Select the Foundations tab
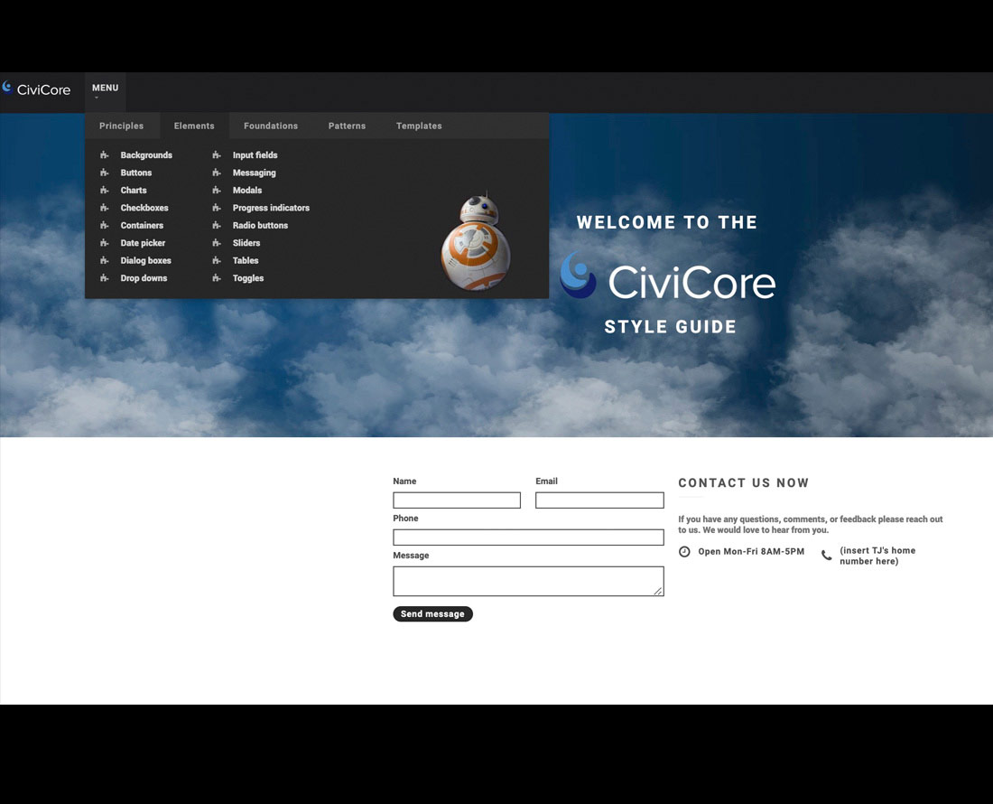This screenshot has width=993, height=804. [x=271, y=126]
